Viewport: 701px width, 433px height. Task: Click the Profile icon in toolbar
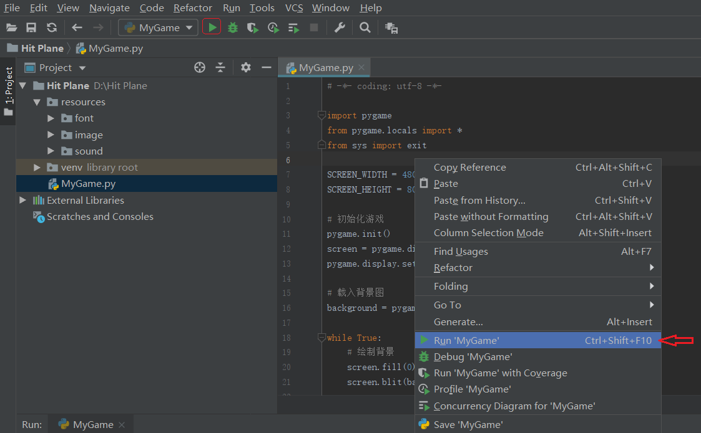click(x=273, y=27)
